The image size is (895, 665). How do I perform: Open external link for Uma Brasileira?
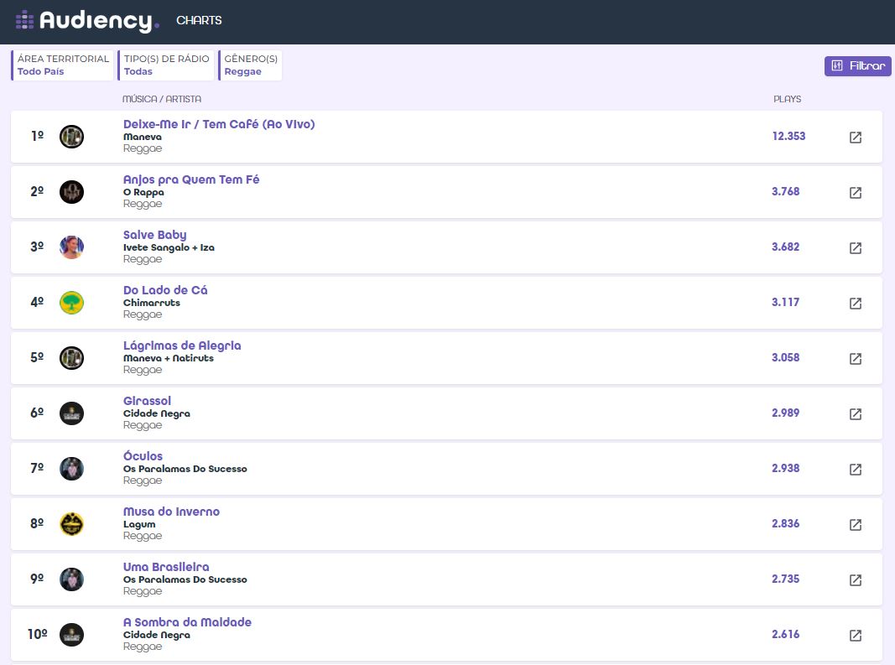855,580
